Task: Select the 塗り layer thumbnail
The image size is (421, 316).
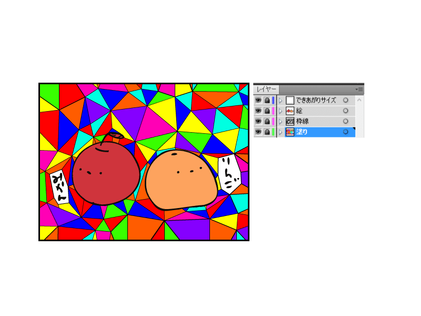Action: click(290, 132)
